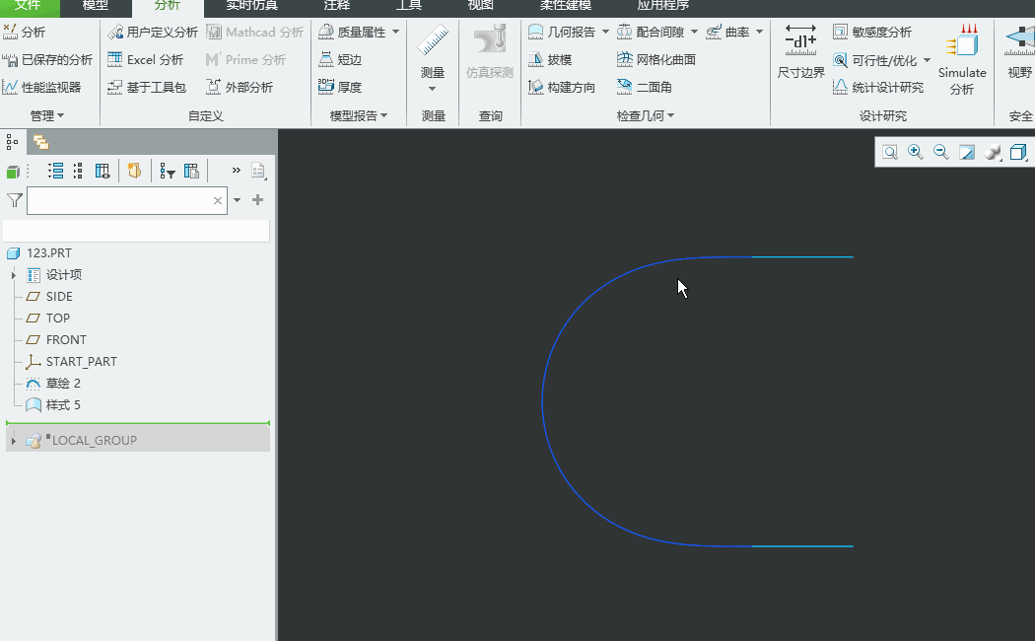Image resolution: width=1035 pixels, height=641 pixels.
Task: Open 用户定义分析 user-defined analysis
Action: pyautogui.click(x=153, y=32)
